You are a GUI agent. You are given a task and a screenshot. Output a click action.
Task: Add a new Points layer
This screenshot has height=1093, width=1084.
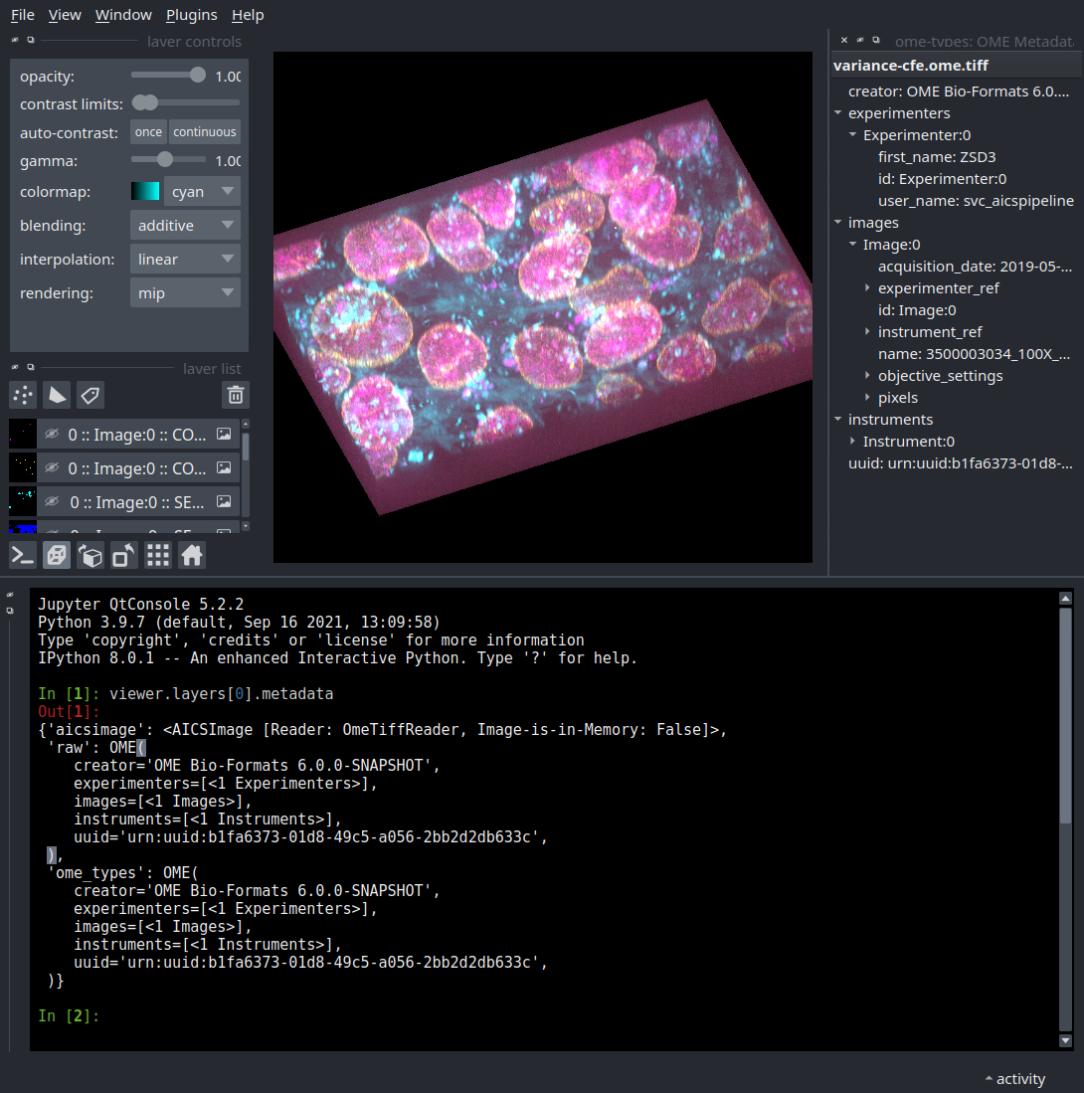pyautogui.click(x=22, y=395)
